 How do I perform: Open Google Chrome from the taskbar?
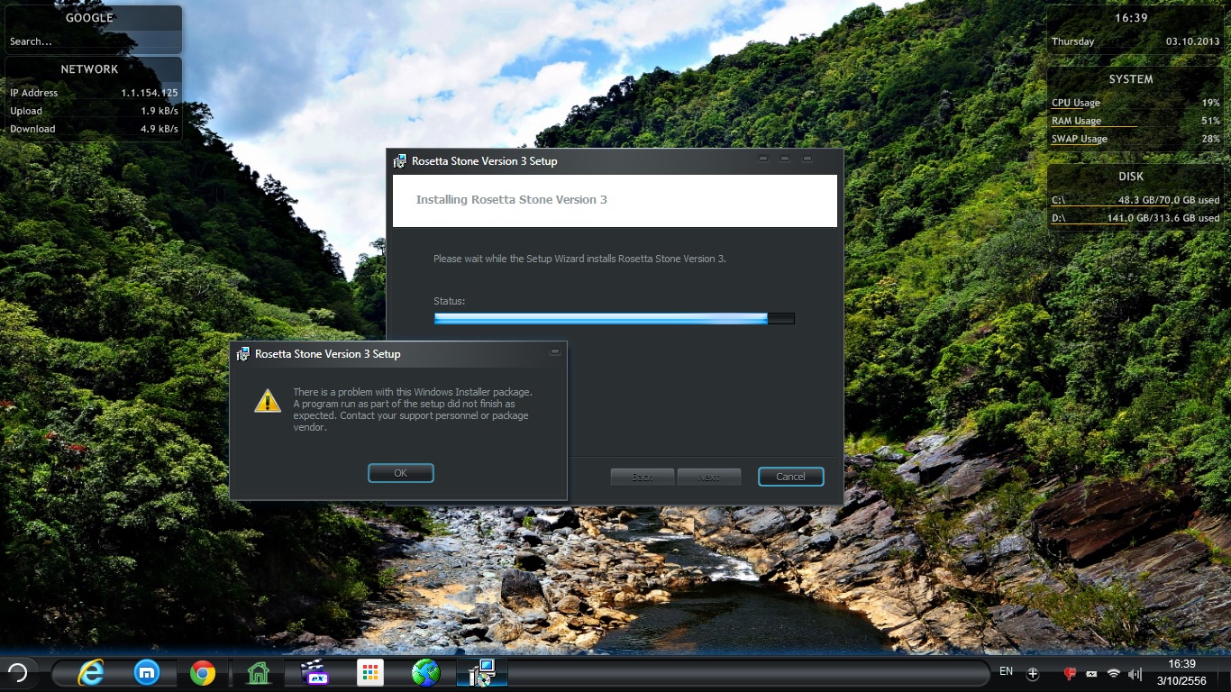tap(203, 672)
